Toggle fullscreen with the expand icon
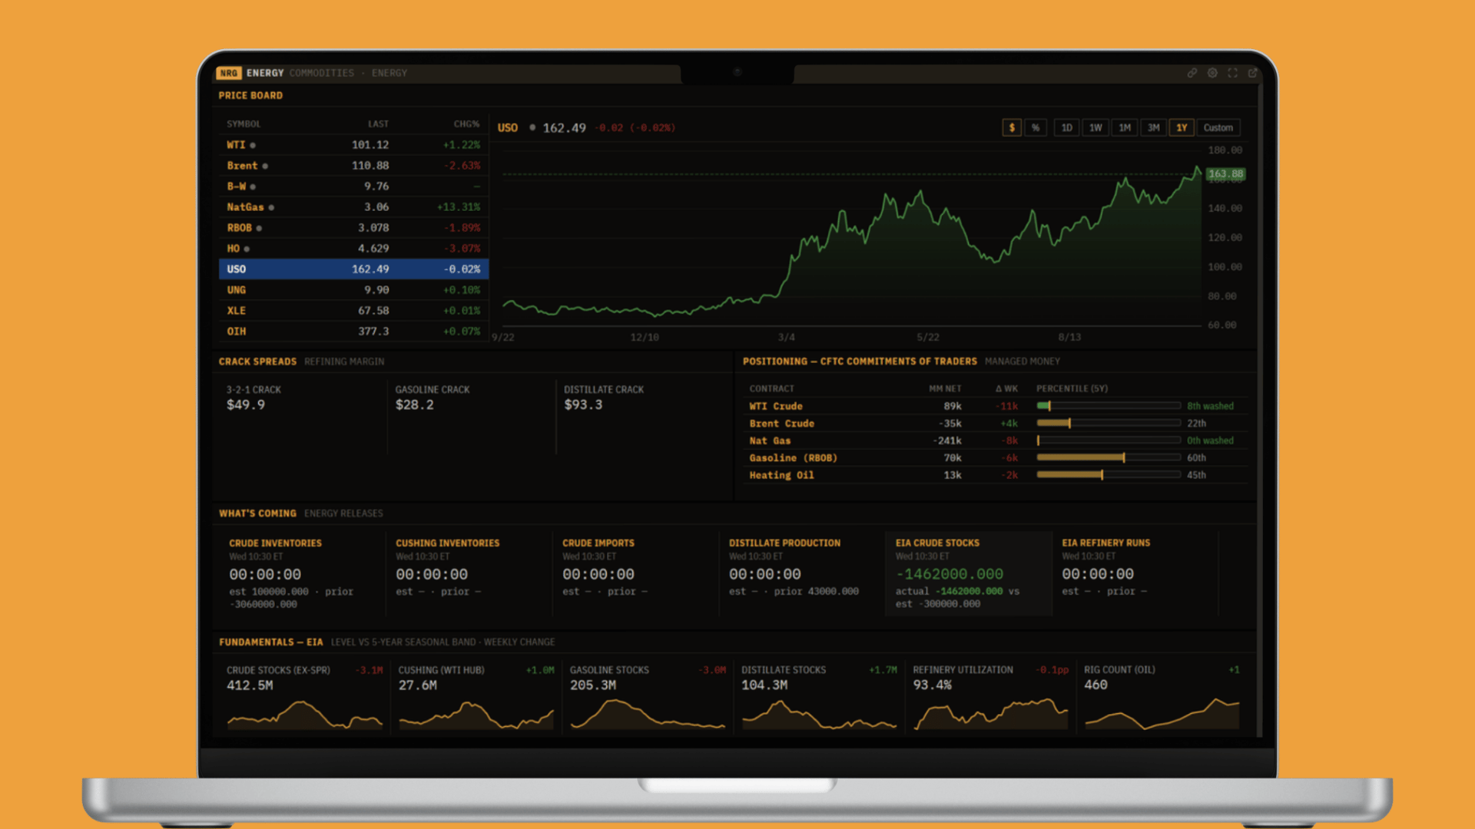This screenshot has width=1475, height=829. click(x=1232, y=73)
